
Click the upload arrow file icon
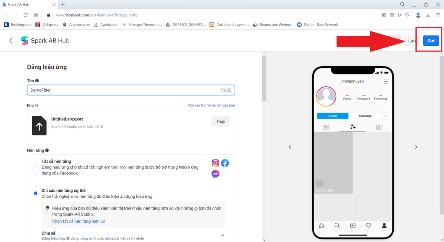click(39, 126)
